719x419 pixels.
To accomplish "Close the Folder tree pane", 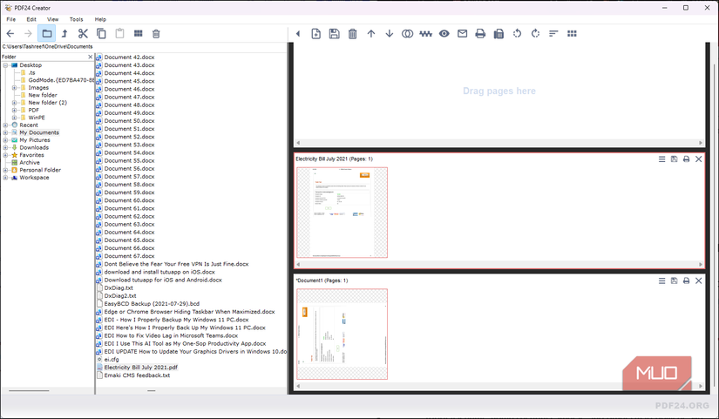I will (91, 57).
